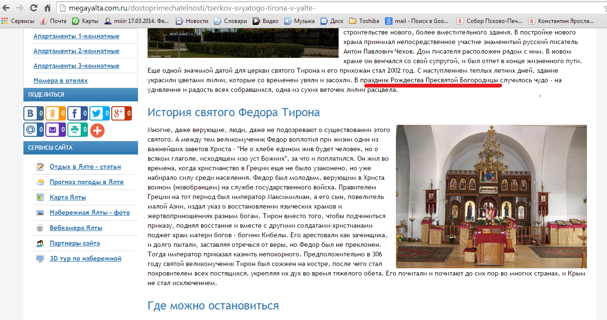Focus the megayalta.com.ru address bar
This screenshot has height=320, width=607.
pyautogui.click(x=330, y=8)
